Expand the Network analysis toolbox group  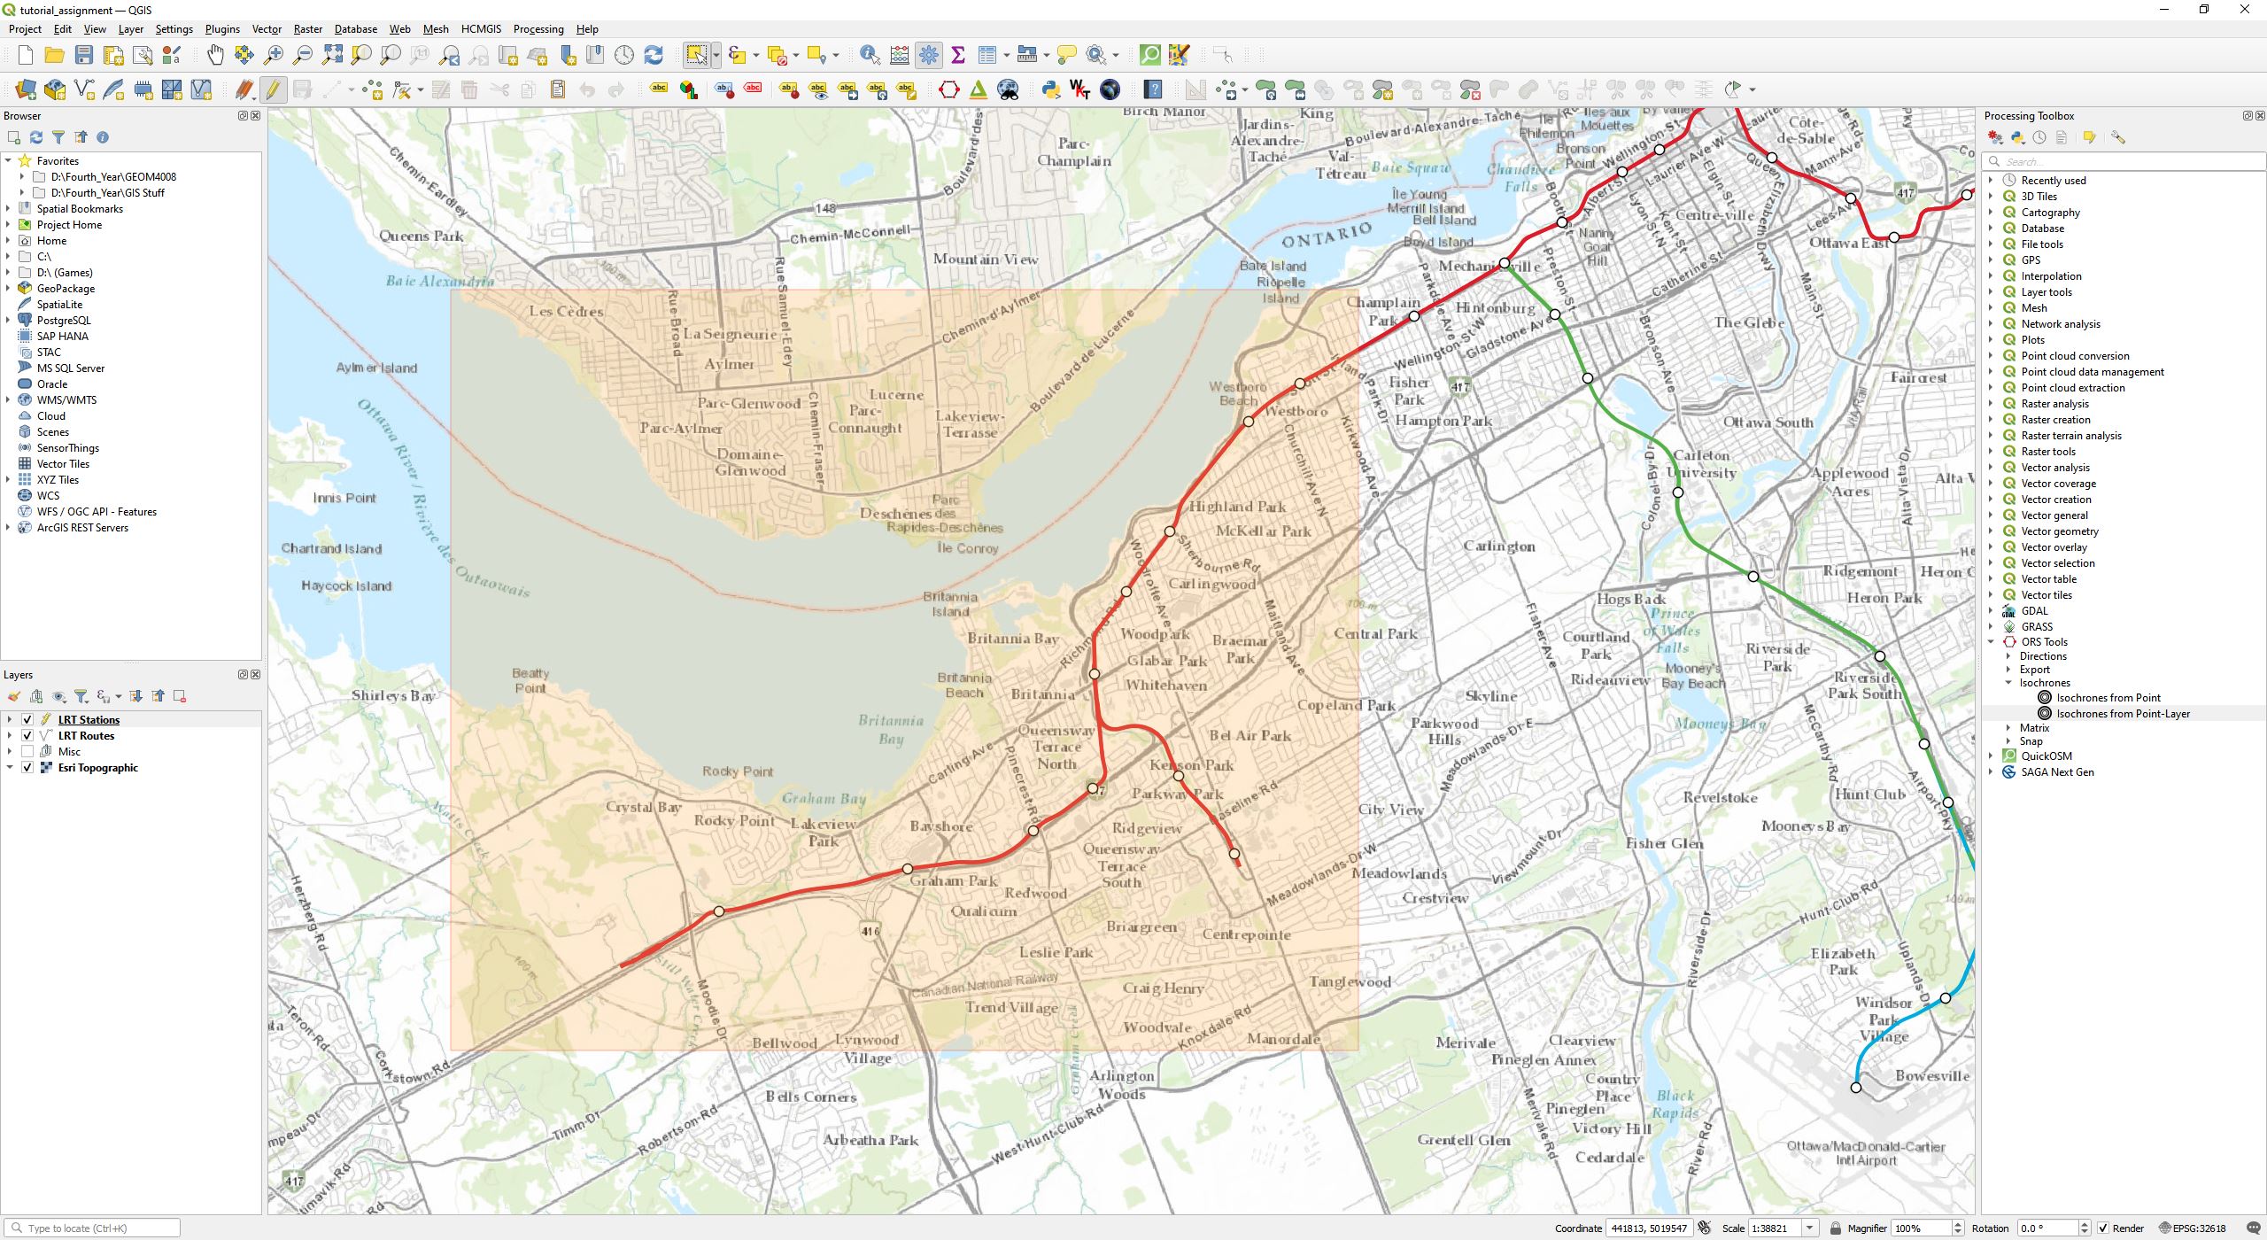1991,324
